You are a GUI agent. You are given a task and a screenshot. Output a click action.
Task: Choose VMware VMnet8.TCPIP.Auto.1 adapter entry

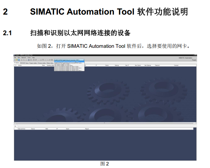click(69, 70)
